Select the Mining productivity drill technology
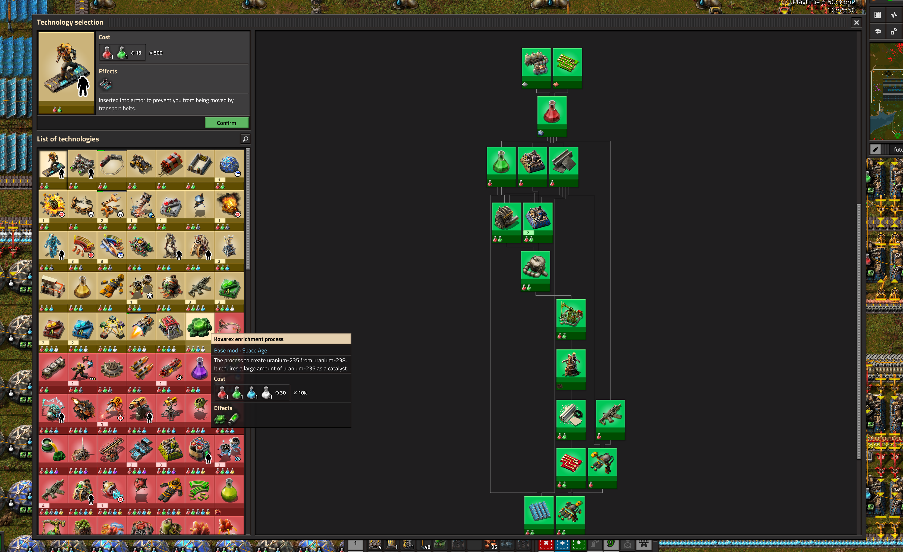 pos(141,210)
